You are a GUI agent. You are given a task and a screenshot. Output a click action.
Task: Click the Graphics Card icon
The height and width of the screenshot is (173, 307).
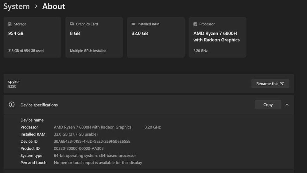(x=72, y=24)
